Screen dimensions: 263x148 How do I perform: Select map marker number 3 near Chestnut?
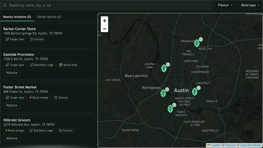click(195, 91)
